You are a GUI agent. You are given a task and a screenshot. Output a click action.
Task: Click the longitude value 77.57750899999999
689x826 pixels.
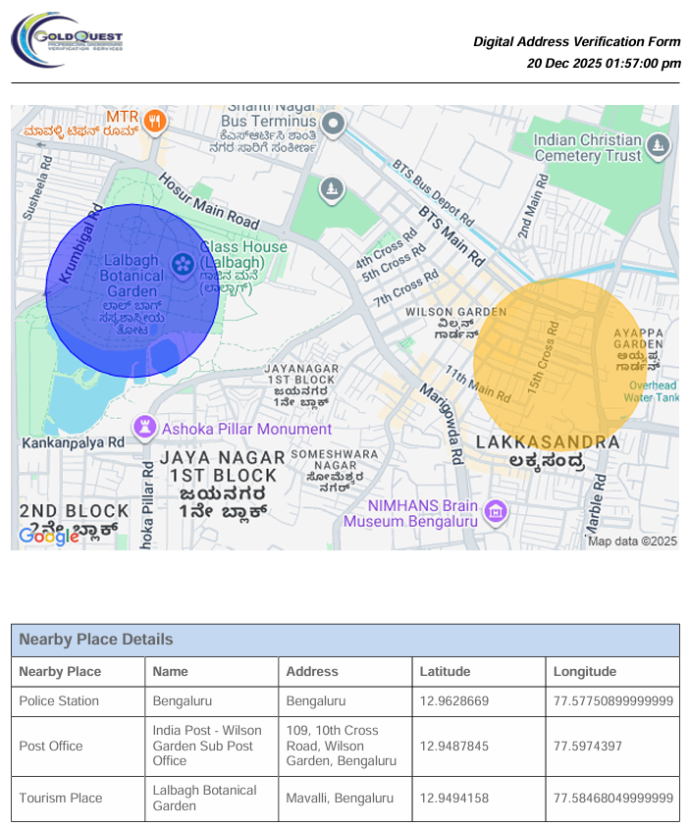613,701
